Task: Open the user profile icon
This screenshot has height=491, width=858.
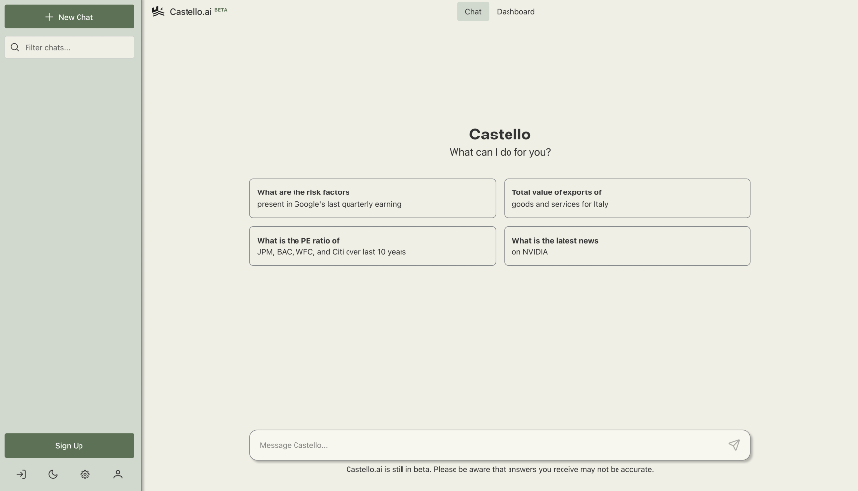Action: pyautogui.click(x=118, y=474)
